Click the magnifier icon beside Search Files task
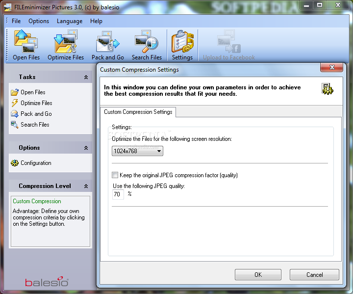The image size is (353, 294). [x=15, y=125]
